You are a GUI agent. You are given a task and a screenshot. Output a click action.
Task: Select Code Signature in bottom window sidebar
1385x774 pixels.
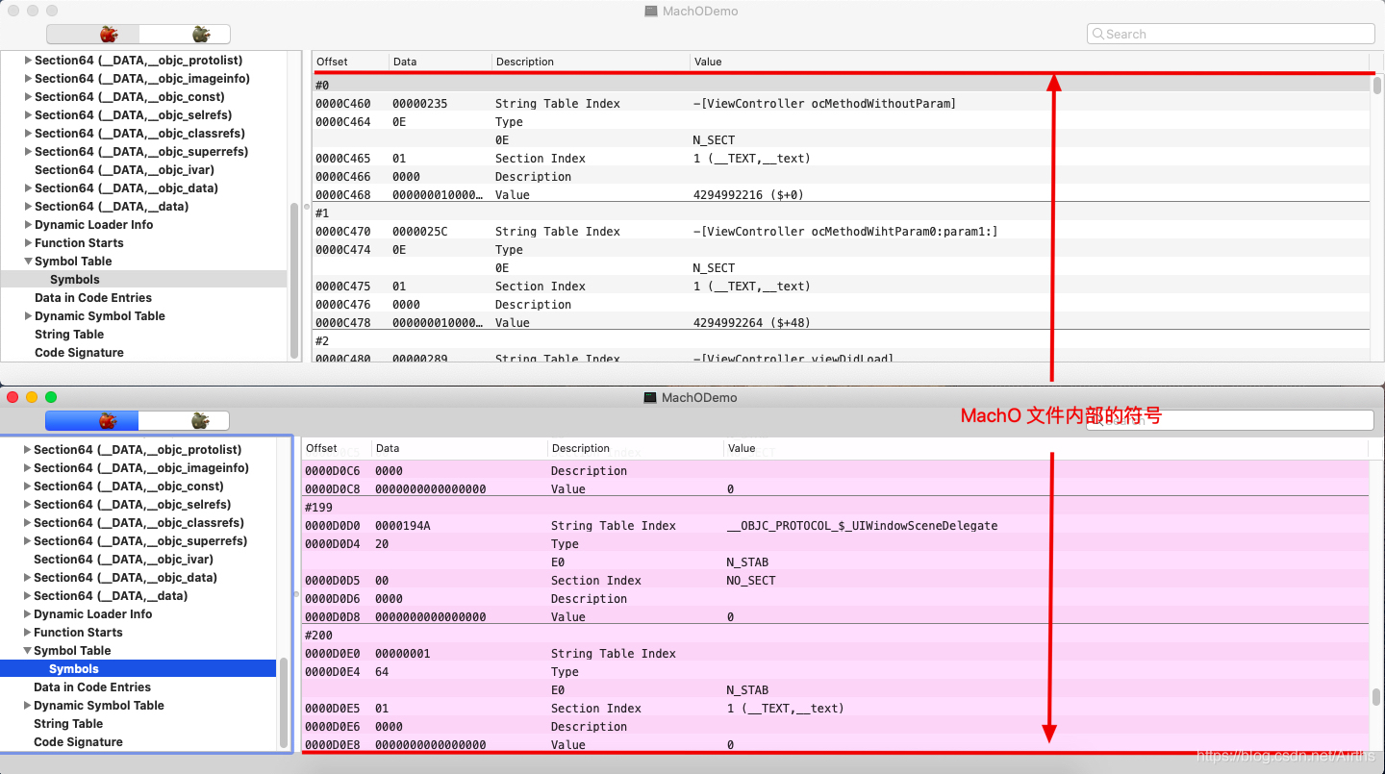(78, 742)
